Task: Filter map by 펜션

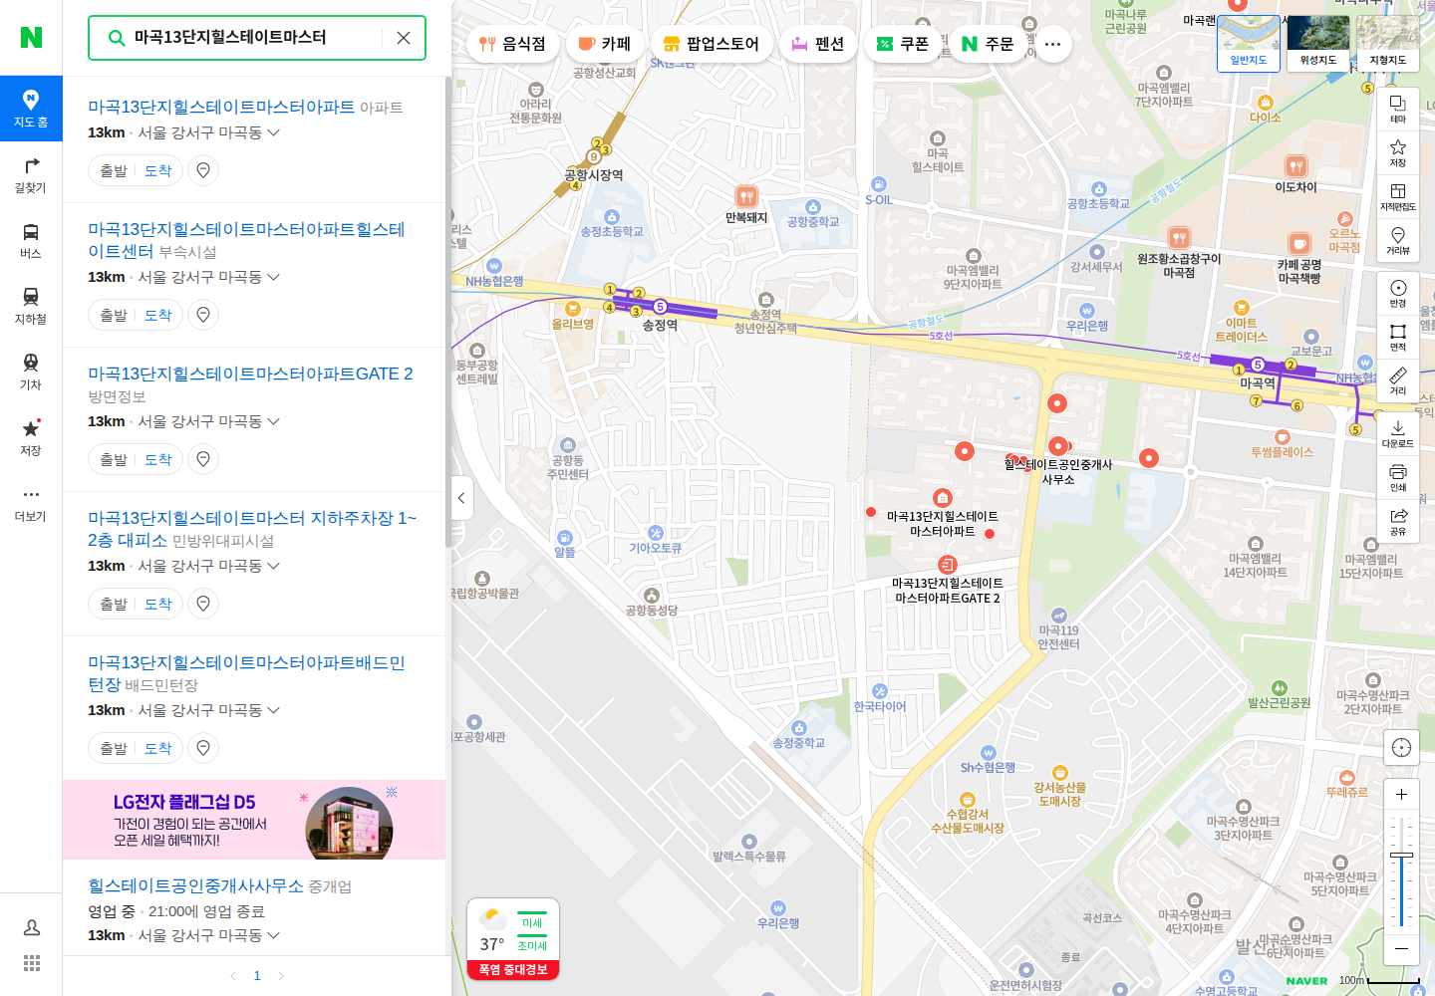Action: tap(818, 44)
